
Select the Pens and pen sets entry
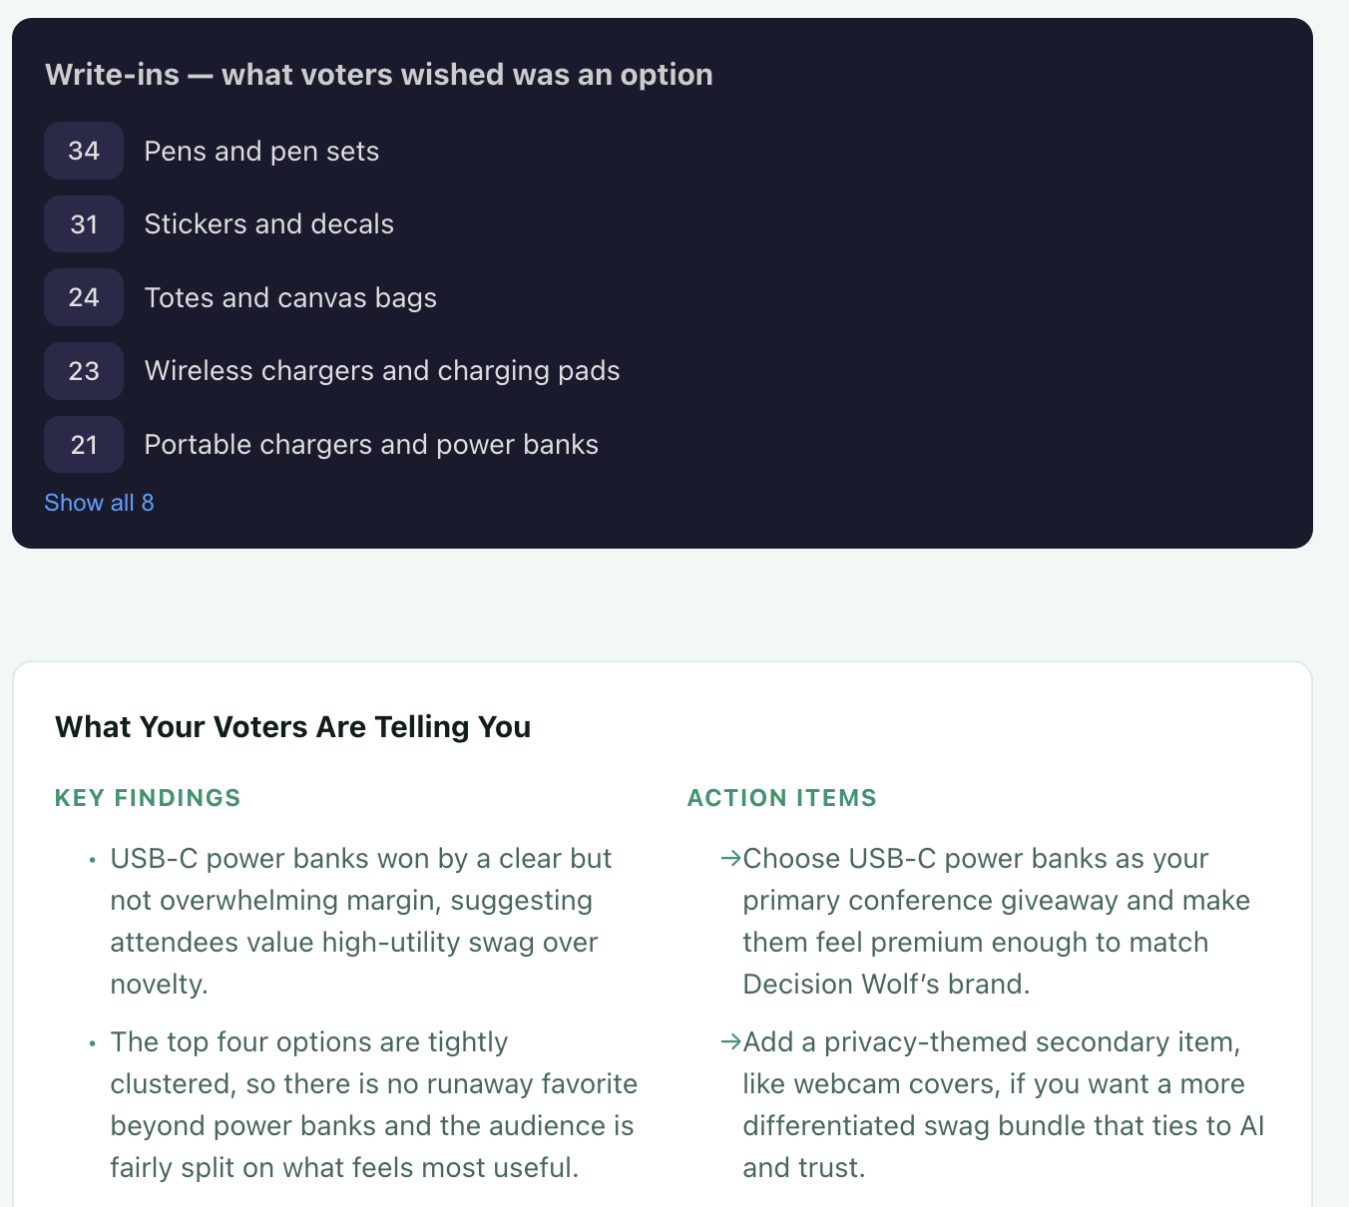pos(261,151)
